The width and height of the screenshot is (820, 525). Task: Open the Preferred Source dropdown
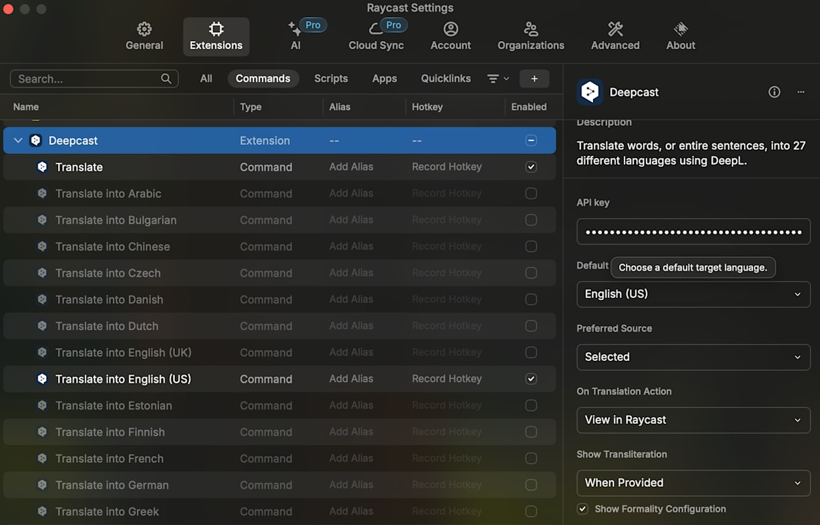(x=694, y=357)
